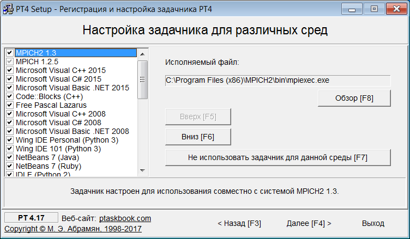Click the executable file path field

tap(278, 81)
